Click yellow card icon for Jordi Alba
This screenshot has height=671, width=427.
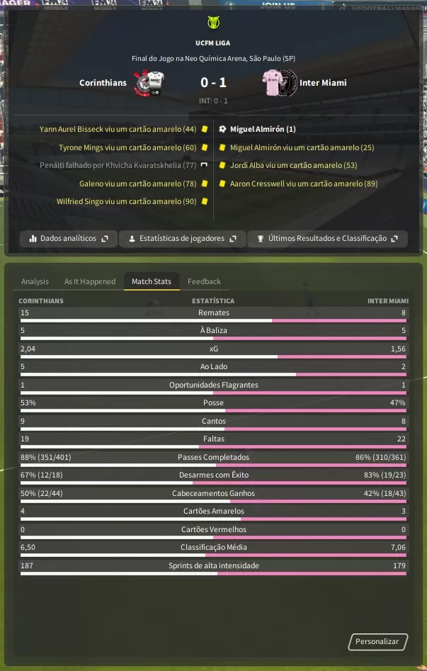222,165
